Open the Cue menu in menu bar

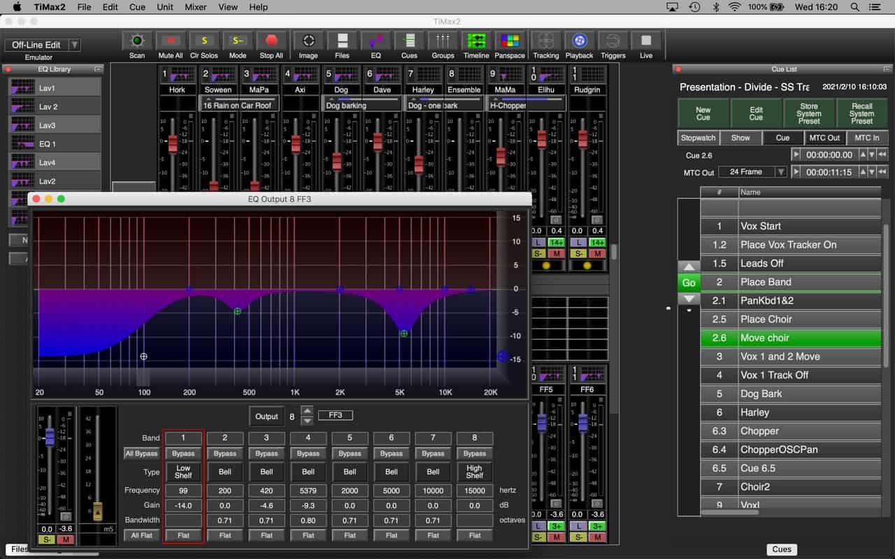[x=137, y=7]
